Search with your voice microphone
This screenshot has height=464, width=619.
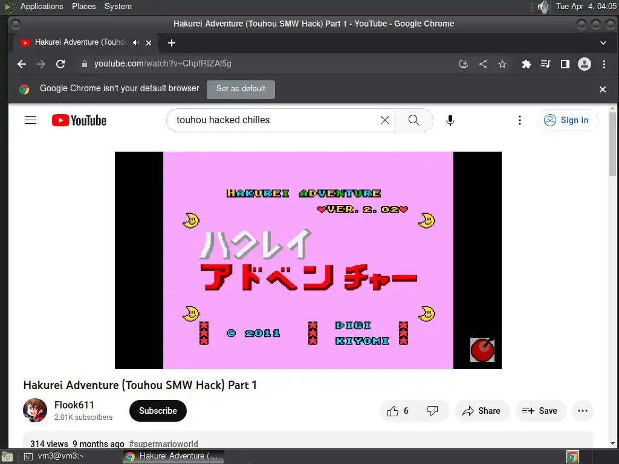pyautogui.click(x=450, y=120)
